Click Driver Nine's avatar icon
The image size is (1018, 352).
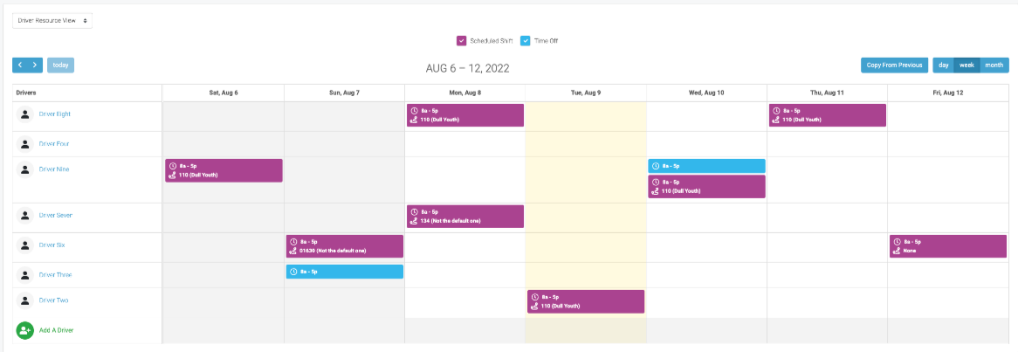(x=24, y=169)
